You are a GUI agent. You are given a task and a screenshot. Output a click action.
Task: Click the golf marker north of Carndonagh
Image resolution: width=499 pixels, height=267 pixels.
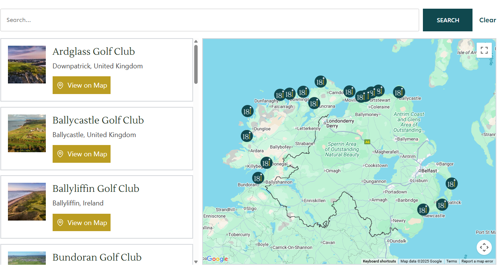click(x=320, y=82)
